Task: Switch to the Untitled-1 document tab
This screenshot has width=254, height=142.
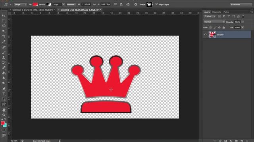Action: pos(33,10)
